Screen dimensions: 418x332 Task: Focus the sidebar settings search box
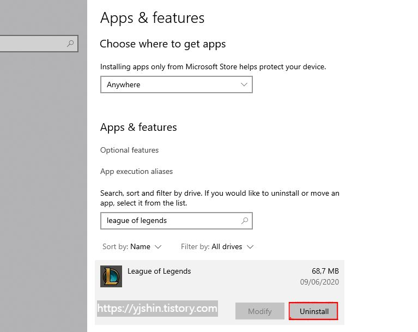39,44
